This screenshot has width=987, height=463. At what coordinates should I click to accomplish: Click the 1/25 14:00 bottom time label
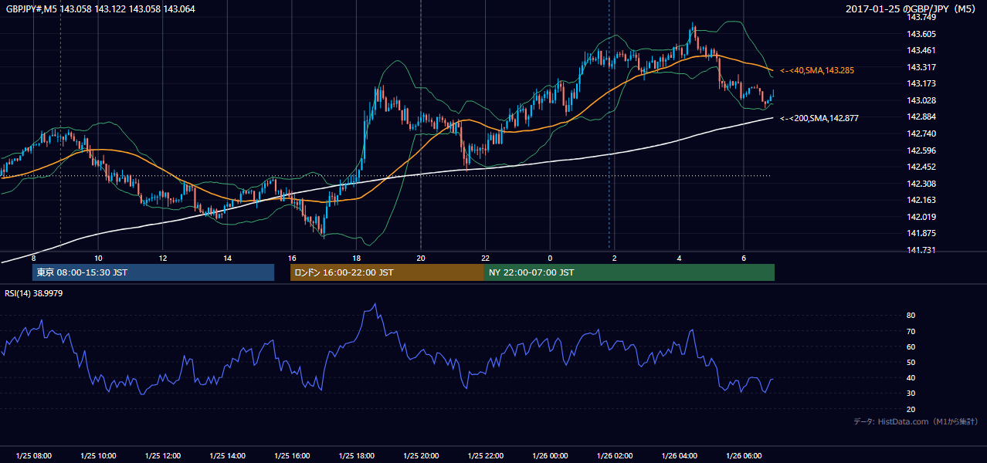point(227,456)
